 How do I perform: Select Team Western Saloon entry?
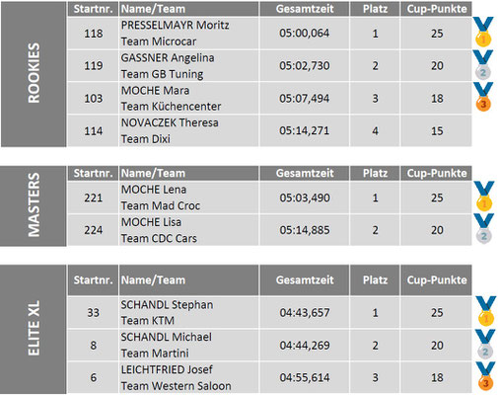[x=176, y=386]
